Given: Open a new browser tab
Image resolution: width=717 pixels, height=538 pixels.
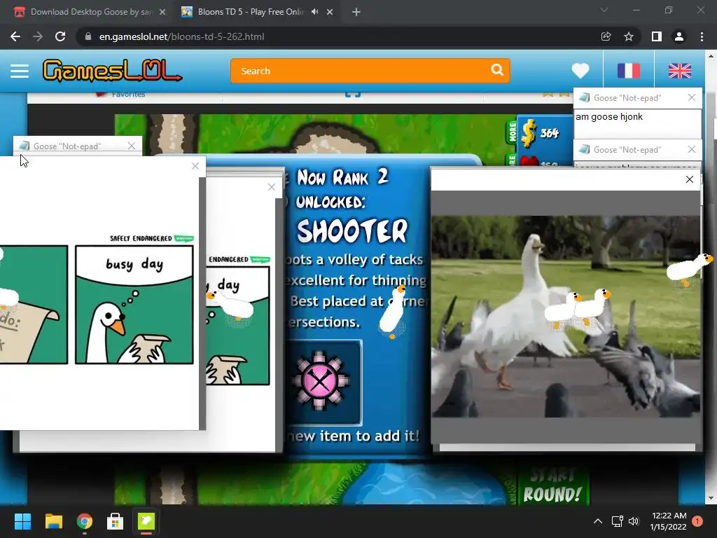Looking at the screenshot, I should tap(356, 13).
